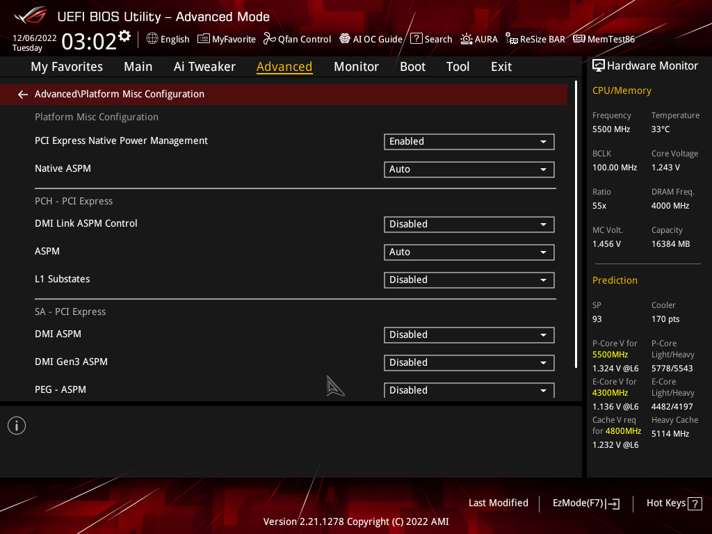
Task: Open MyFavorite list icon
Action: click(x=204, y=39)
